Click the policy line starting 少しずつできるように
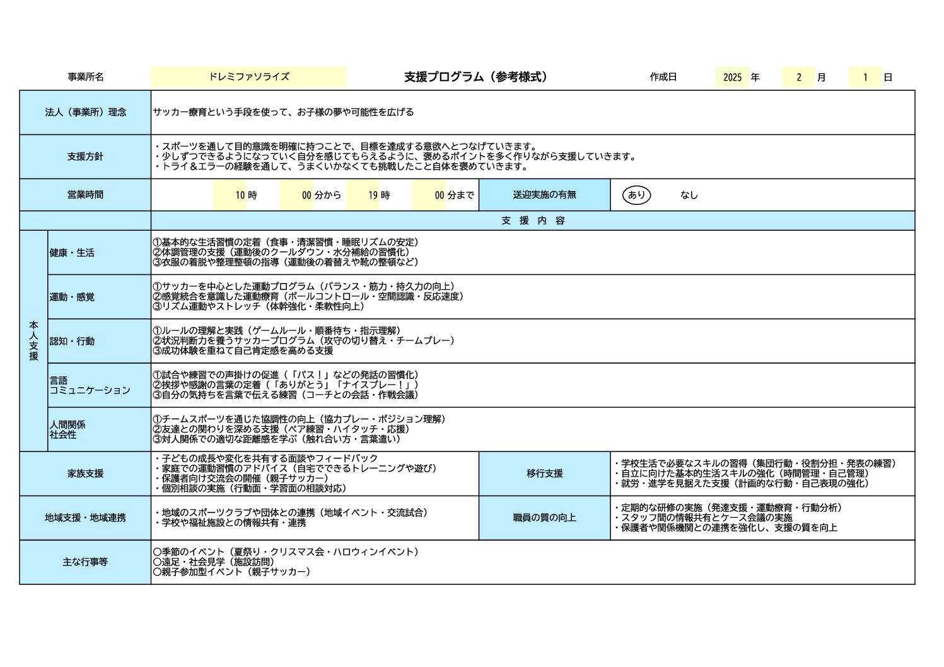This screenshot has height=667, width=944. tap(395, 156)
